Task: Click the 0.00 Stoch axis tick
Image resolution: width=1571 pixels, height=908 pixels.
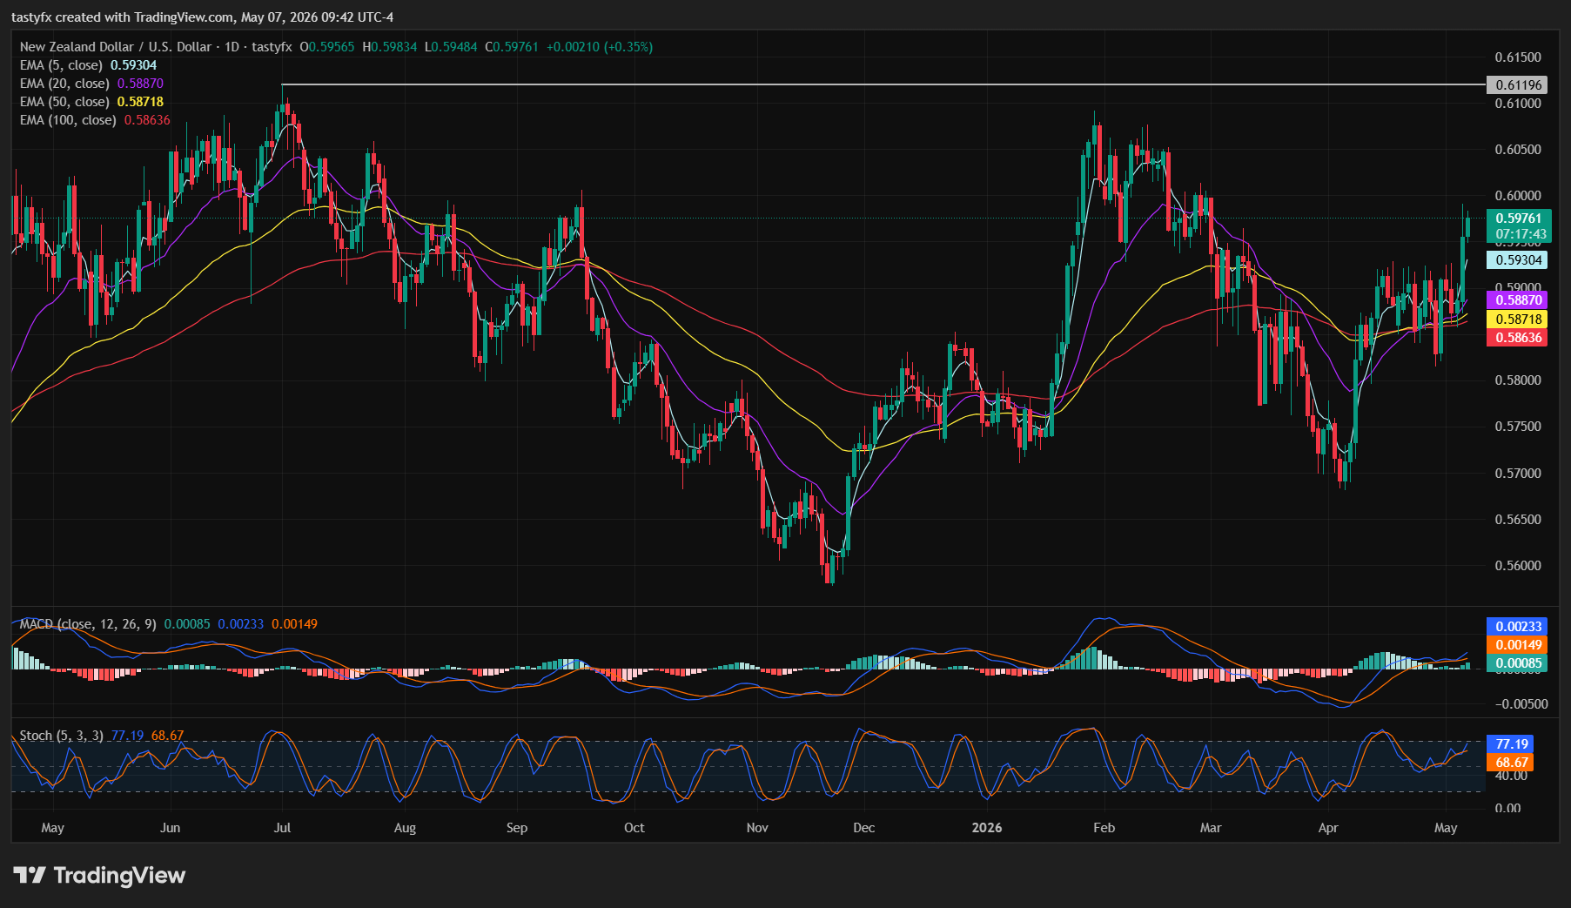Action: point(1507,808)
